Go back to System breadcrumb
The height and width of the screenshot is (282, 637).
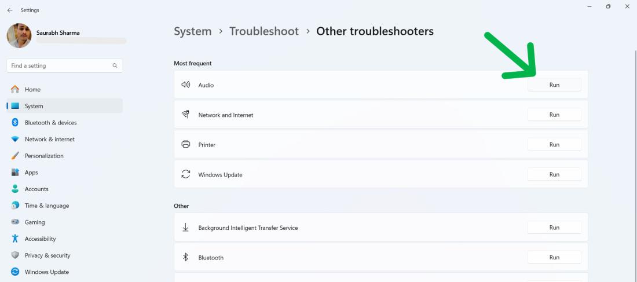tap(193, 31)
